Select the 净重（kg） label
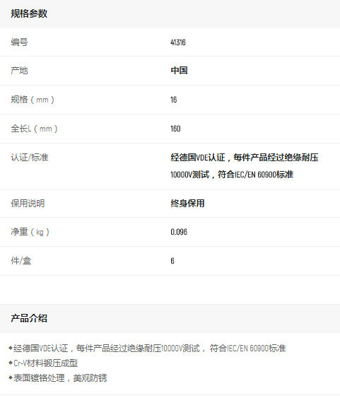The width and height of the screenshot is (340, 398). pos(30,232)
